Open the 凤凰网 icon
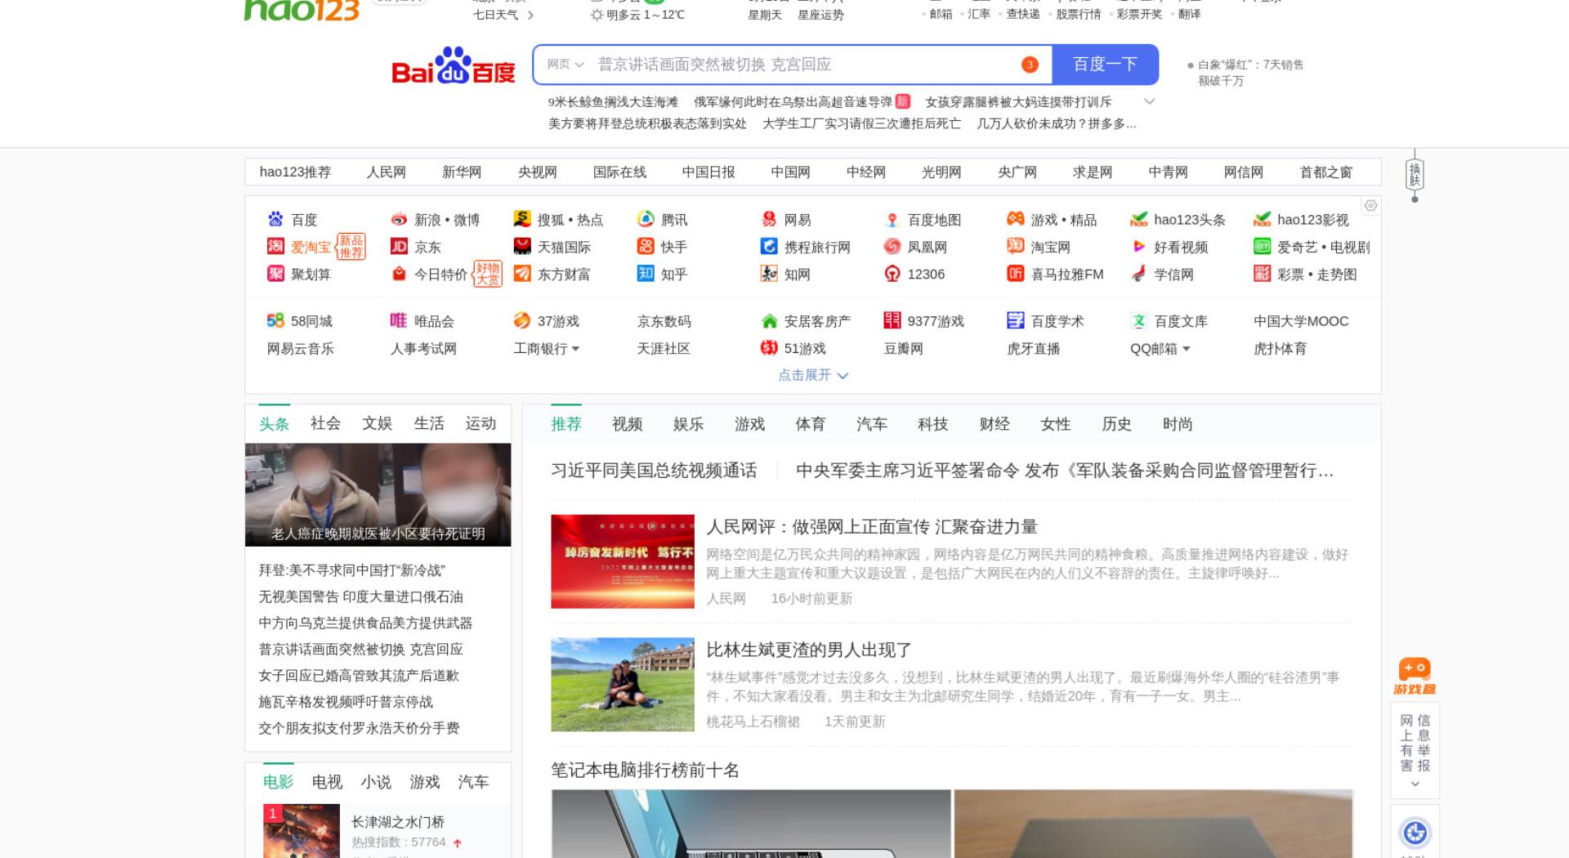 tap(892, 246)
